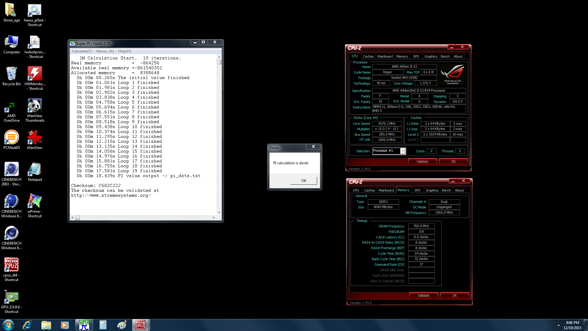
Task: Click Validate in the bottom CPU-Z window
Action: 424,295
